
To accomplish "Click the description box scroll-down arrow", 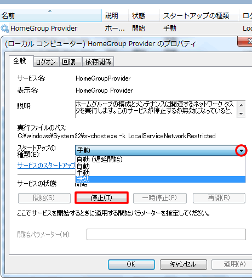I will (241, 114).
